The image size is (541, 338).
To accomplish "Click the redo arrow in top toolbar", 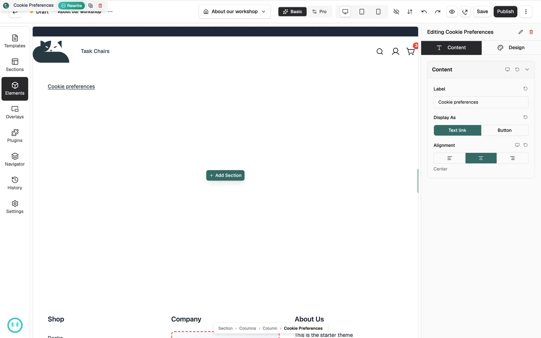I will point(438,12).
